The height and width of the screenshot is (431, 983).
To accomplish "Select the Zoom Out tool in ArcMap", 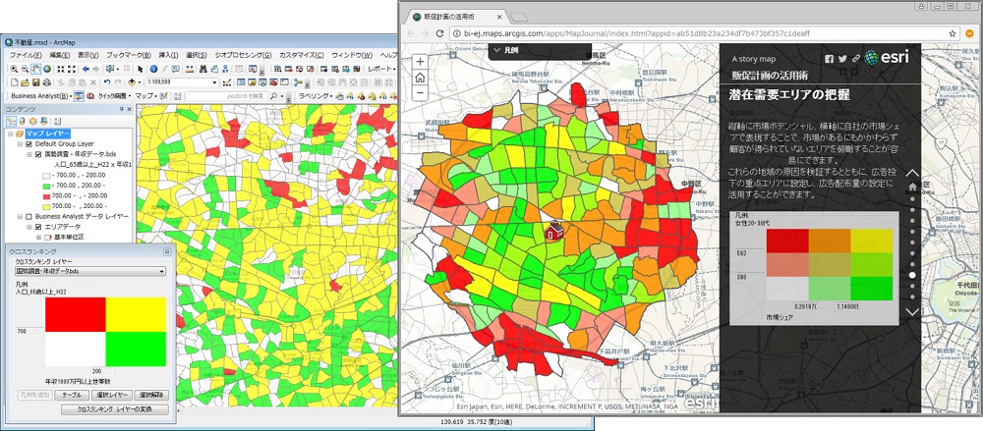I will click(25, 69).
